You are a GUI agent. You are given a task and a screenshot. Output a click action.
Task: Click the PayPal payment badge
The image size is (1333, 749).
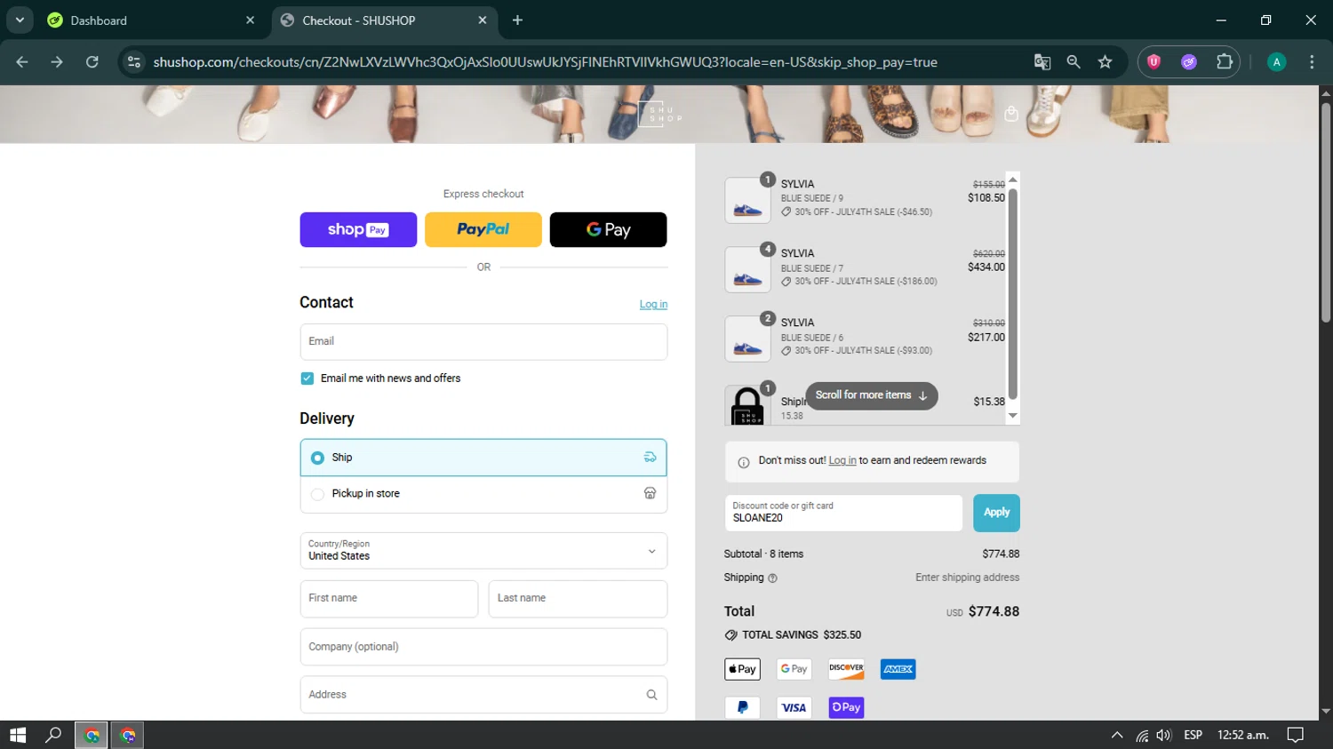[742, 707]
